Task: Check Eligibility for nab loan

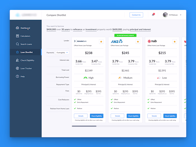Action: (170, 116)
